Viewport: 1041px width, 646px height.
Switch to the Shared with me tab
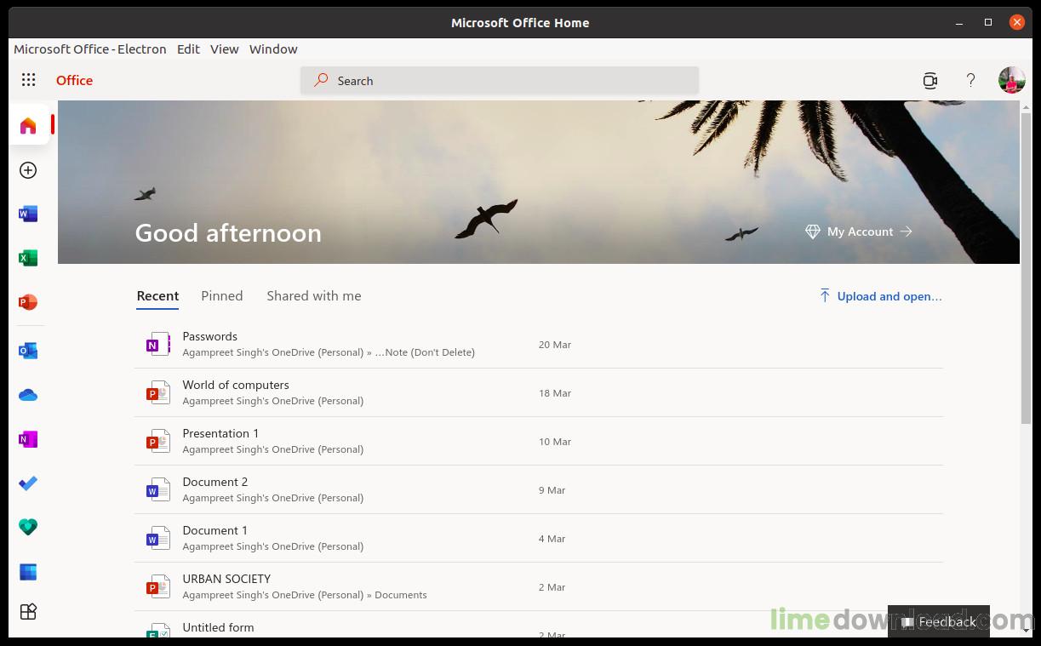(313, 296)
